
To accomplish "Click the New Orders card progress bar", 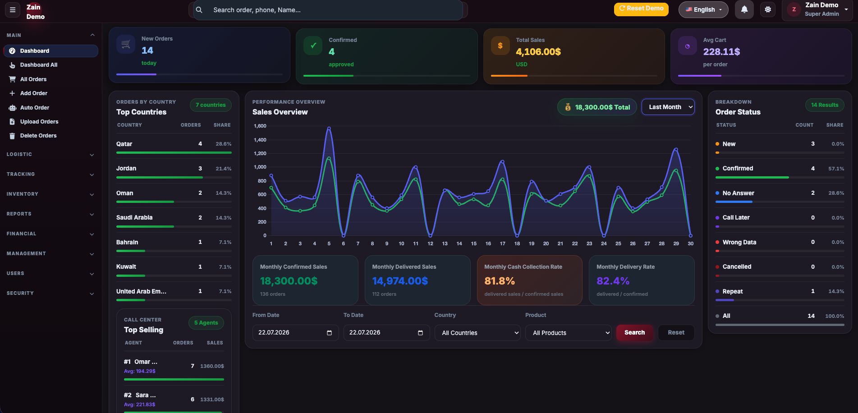I will 199,74.
